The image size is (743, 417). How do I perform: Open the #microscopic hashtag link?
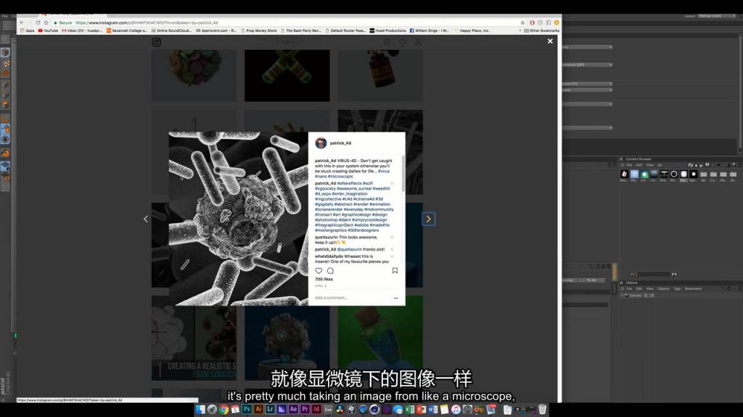(340, 177)
